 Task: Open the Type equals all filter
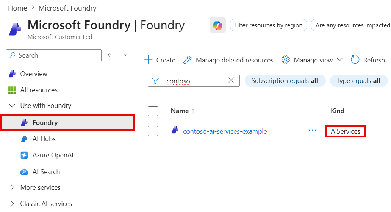[x=358, y=81]
